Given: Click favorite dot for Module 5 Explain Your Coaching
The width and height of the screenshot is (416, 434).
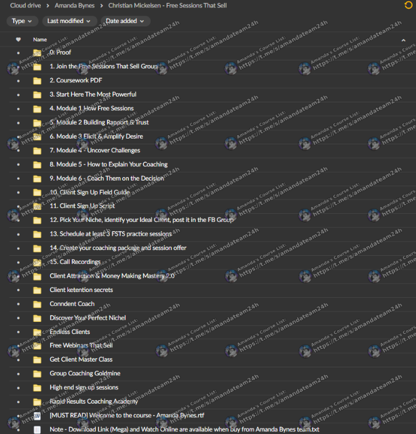Looking at the screenshot, I should click(18, 164).
